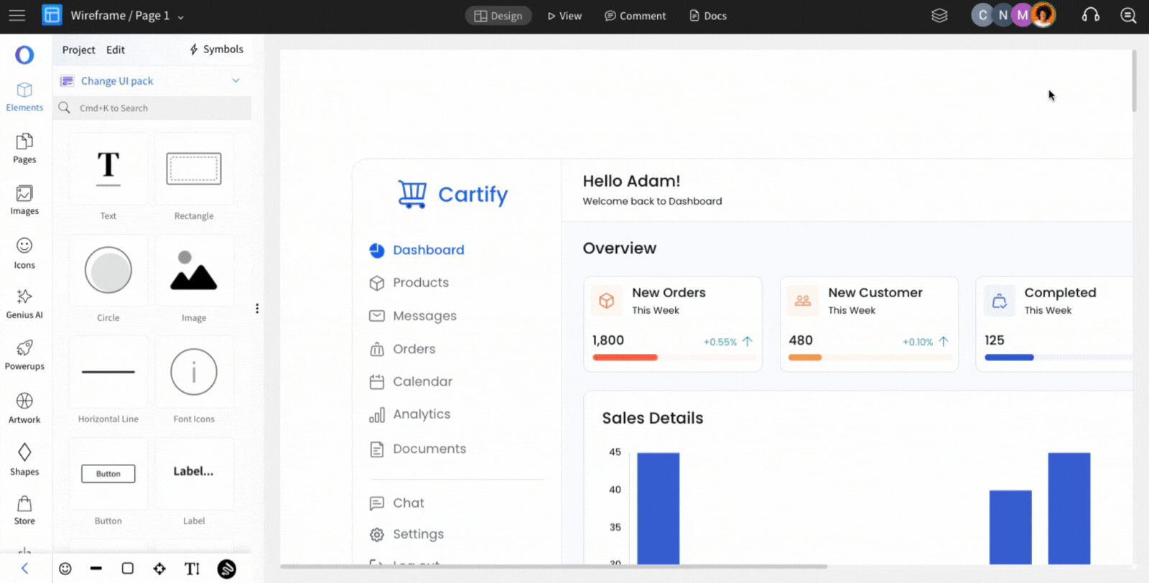
Task: Select Messages in the Cartify menu
Action: [x=412, y=316]
